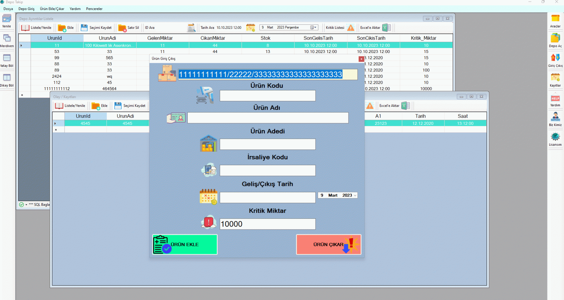Close the Ürün Giriş Çıkış dialog
564x300 pixels.
coord(361,59)
